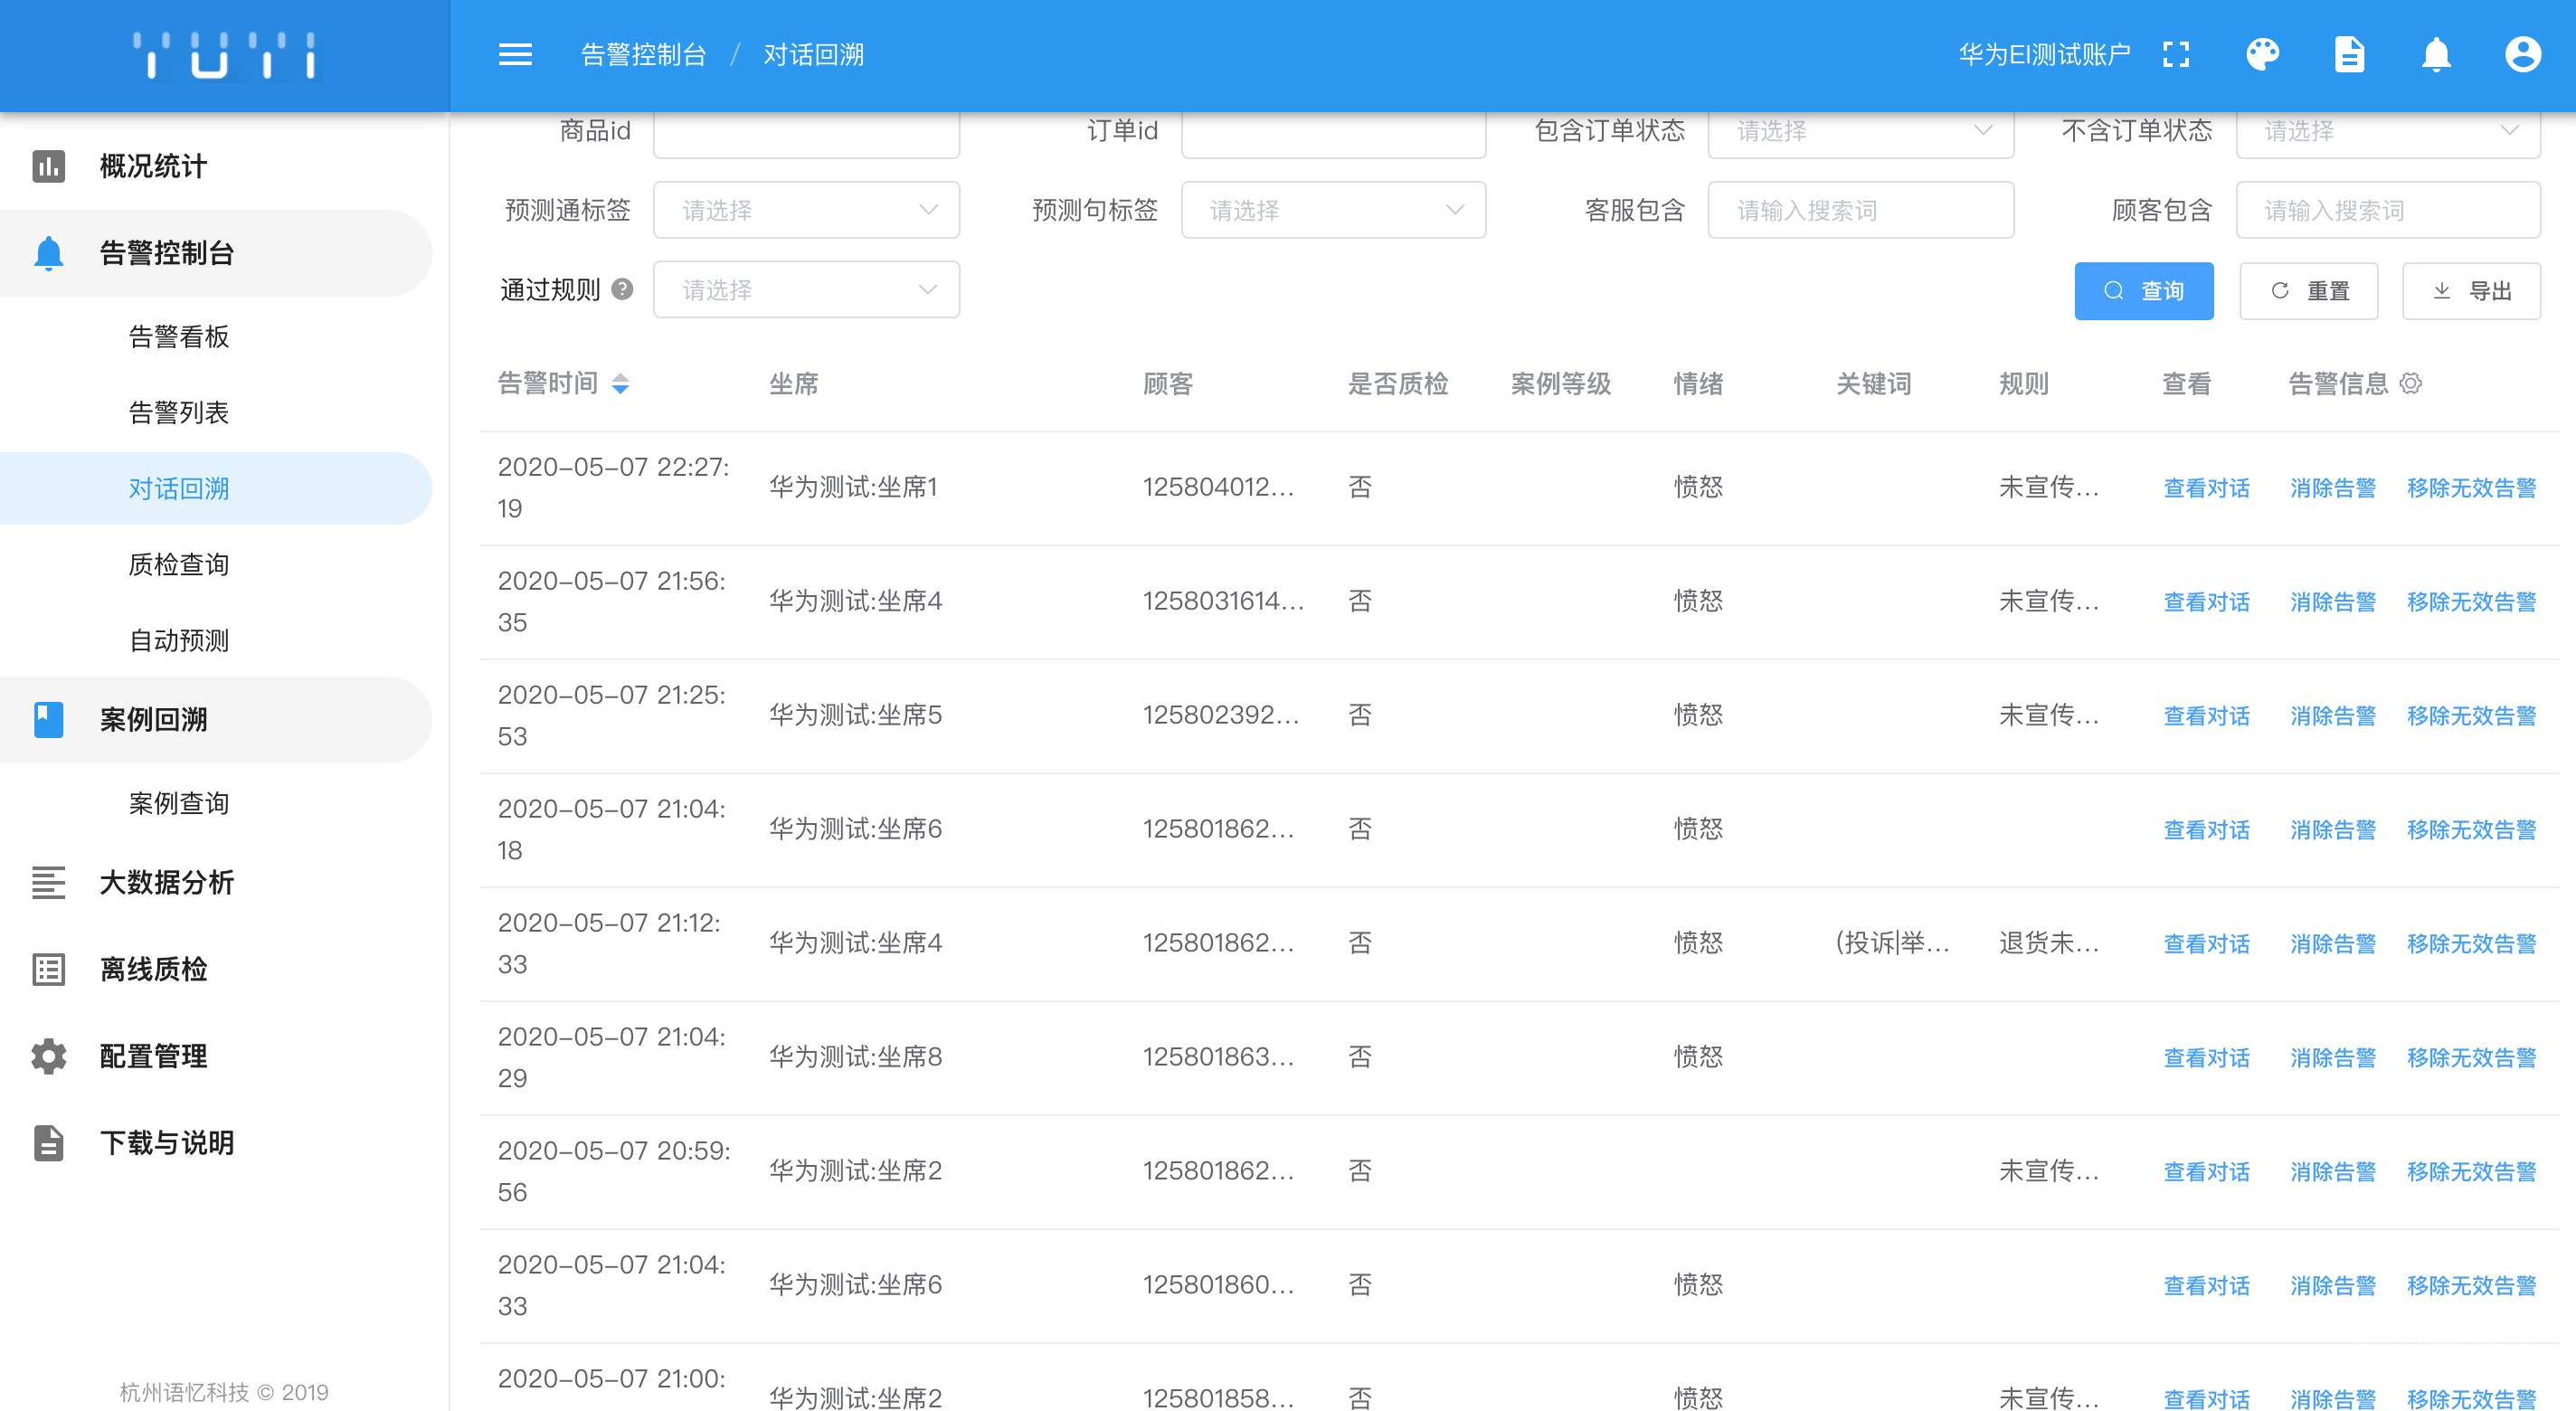Expand the 预测句标签 select box
The width and height of the screenshot is (2576, 1411).
pos(1333,210)
